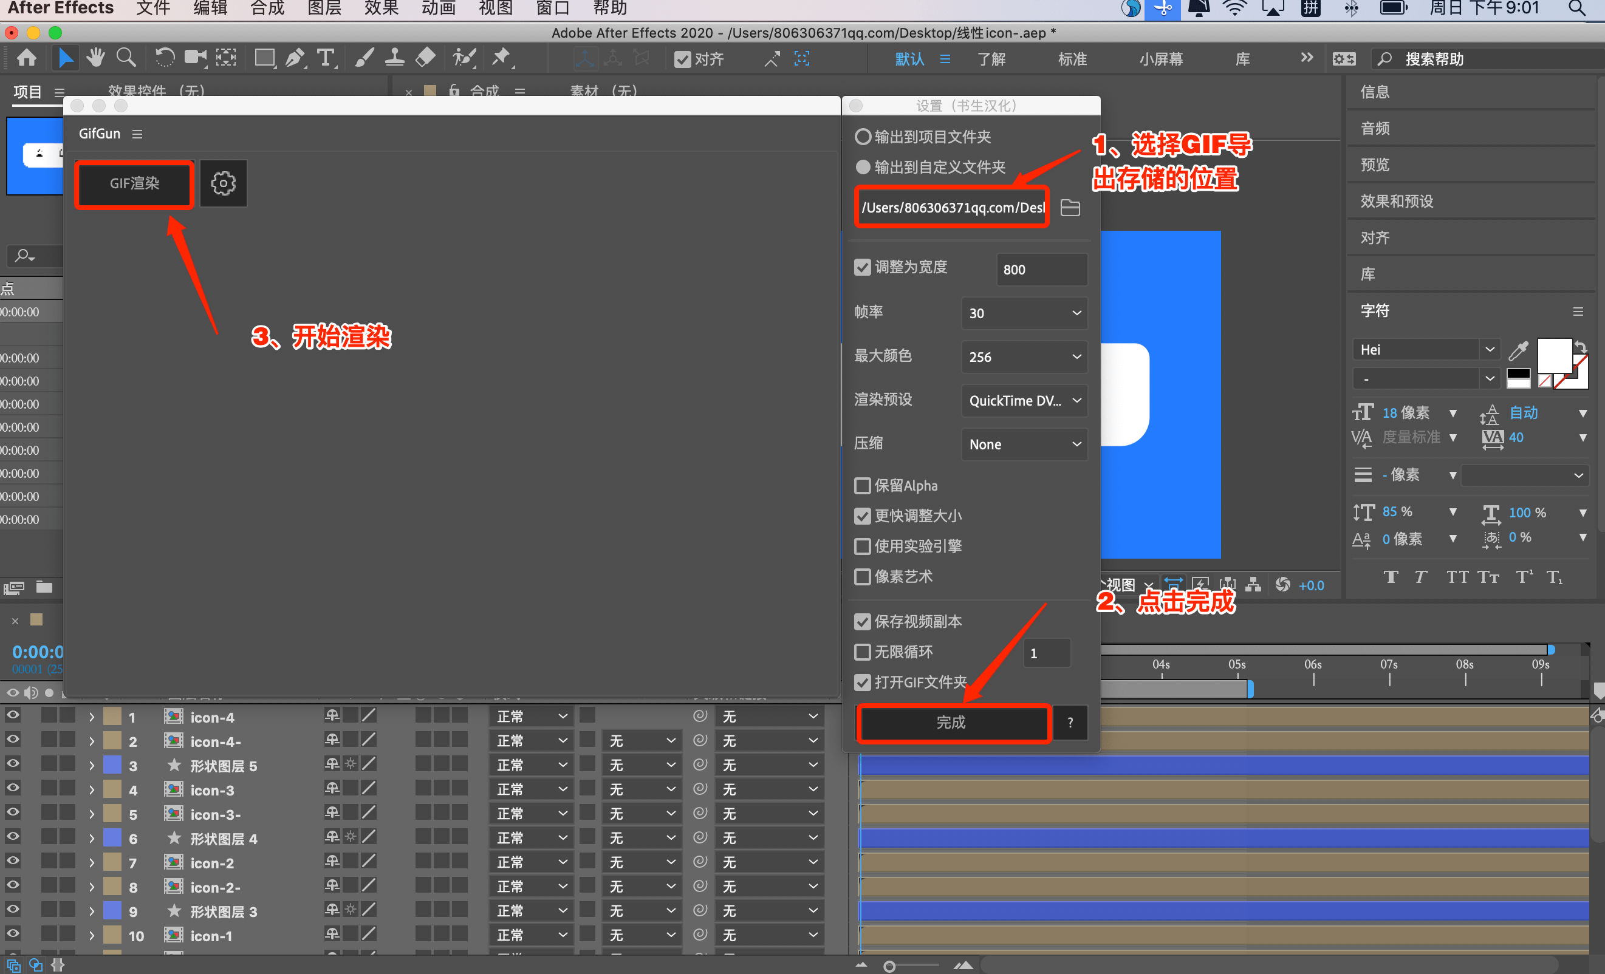Expand the icon-3 layer properties
Image resolution: width=1605 pixels, height=974 pixels.
pos(92,791)
